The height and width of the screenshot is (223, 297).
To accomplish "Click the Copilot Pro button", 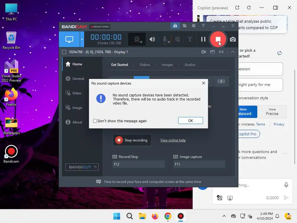I will [x=249, y=134].
